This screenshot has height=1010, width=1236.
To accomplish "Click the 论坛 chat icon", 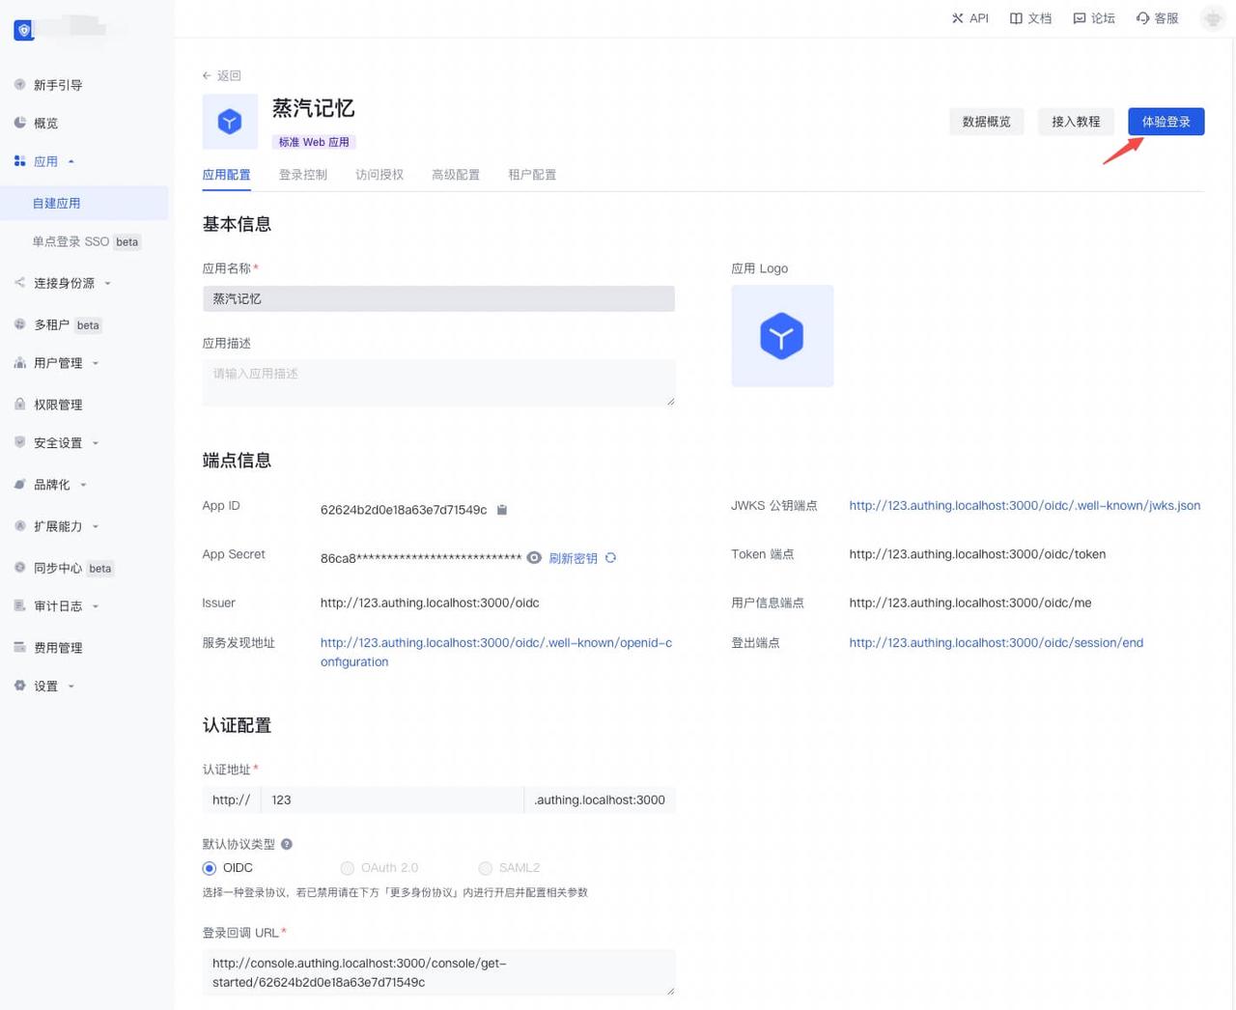I will pos(1080,18).
